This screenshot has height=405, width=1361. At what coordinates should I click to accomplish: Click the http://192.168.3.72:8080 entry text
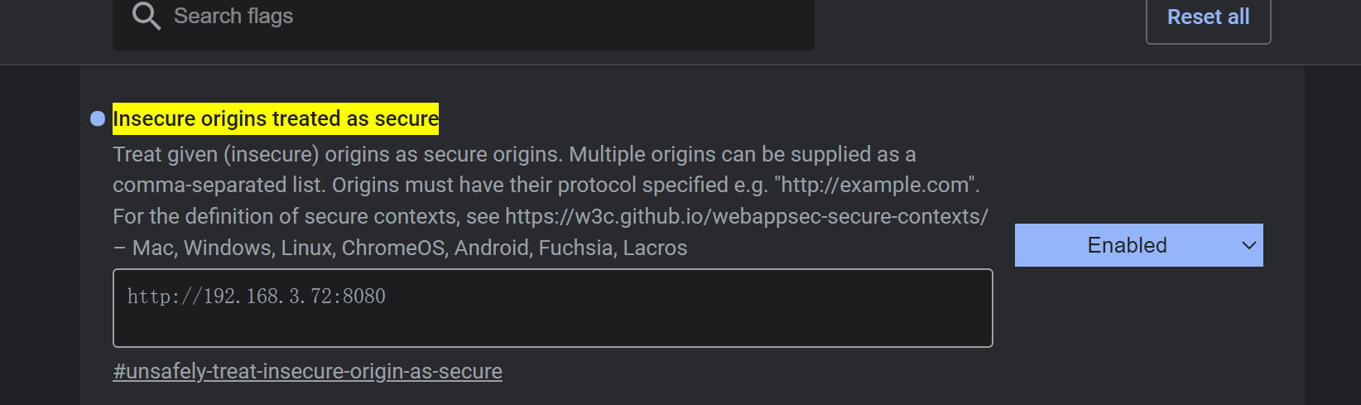[257, 296]
